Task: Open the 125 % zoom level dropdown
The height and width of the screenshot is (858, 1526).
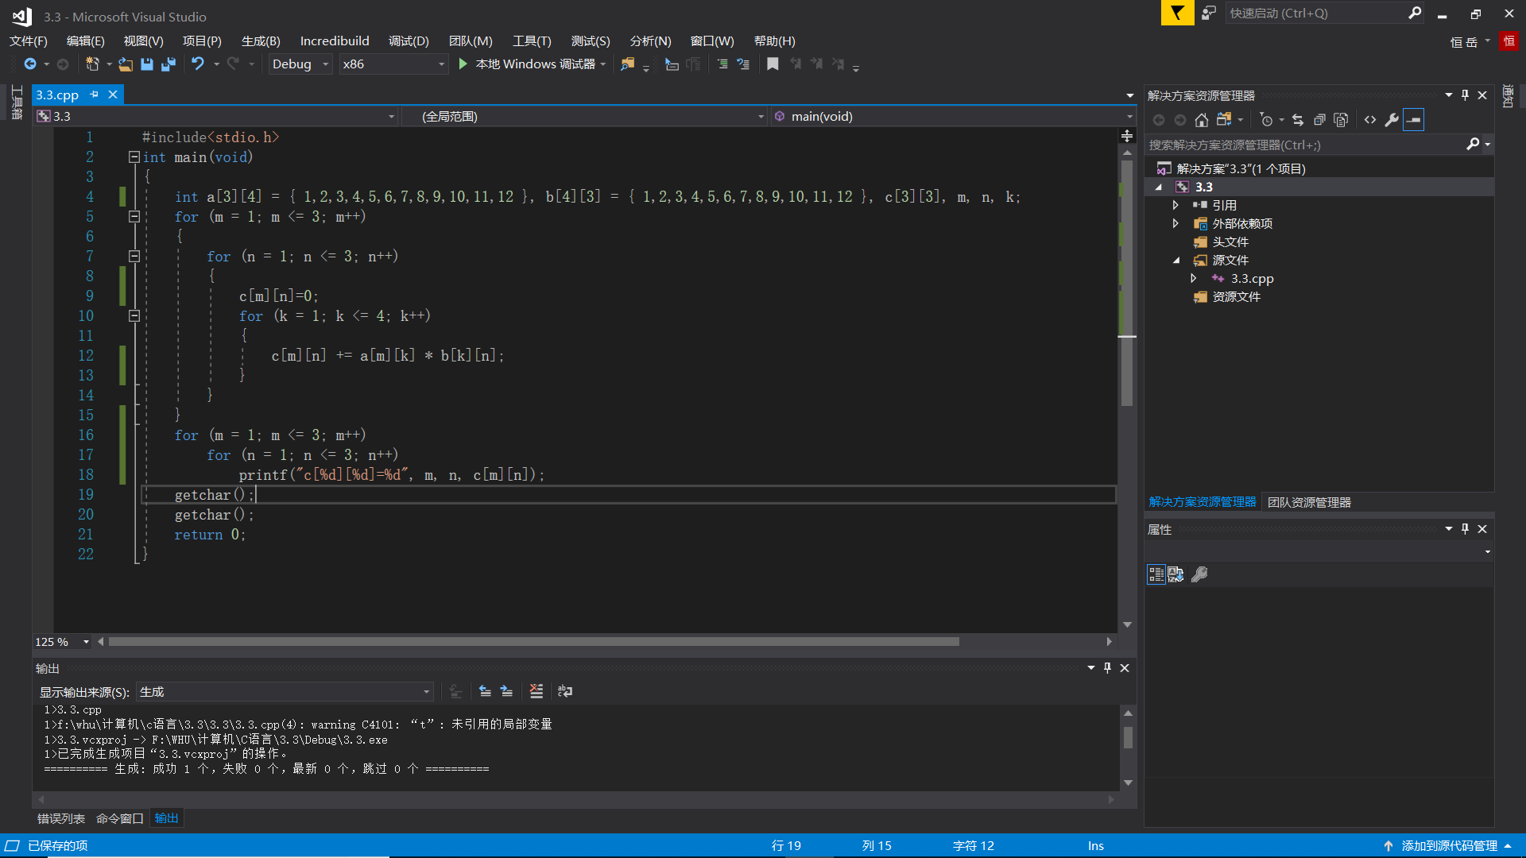Action: coord(61,641)
